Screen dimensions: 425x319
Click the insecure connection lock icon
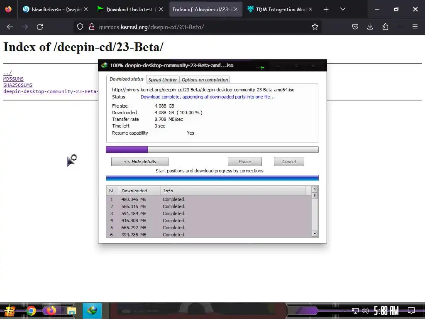tap(92, 27)
